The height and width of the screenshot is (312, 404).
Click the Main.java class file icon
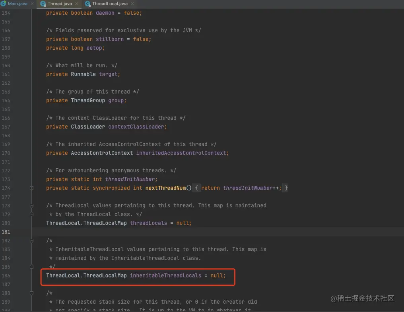tap(3, 4)
